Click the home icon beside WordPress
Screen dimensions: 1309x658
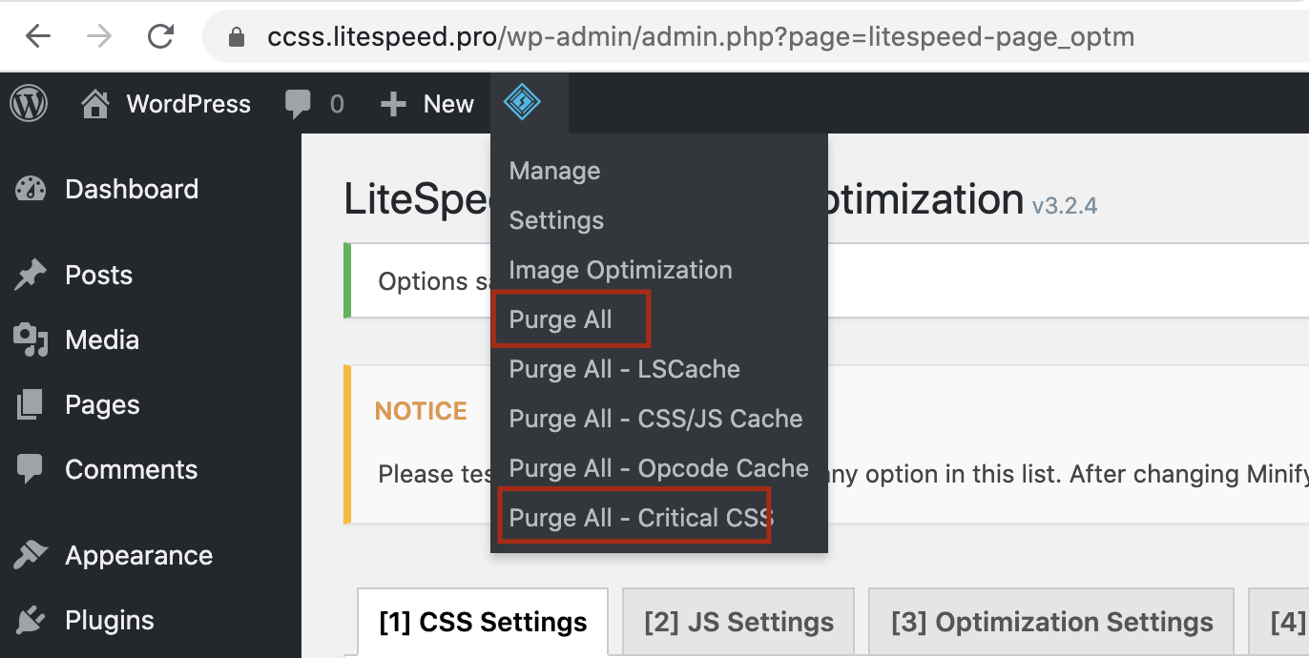pos(94,103)
